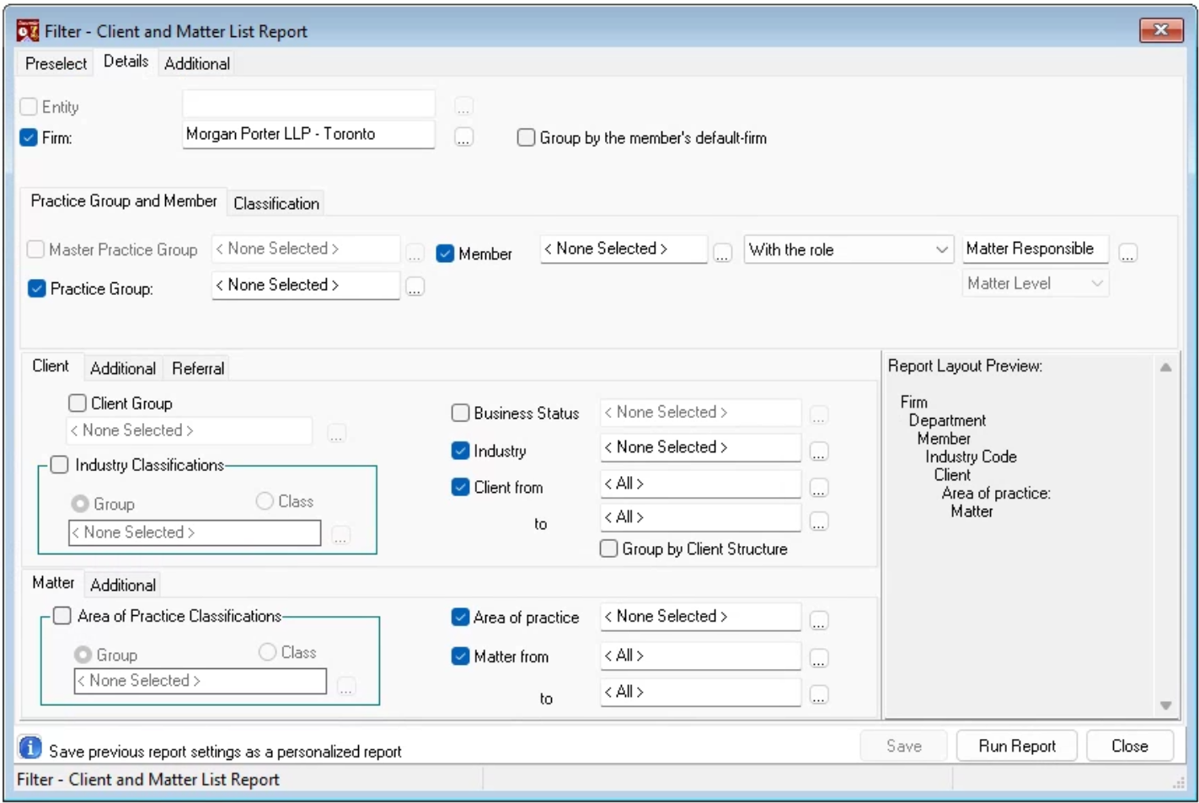
Task: Click the Matter Responsible role field
Action: point(1035,249)
